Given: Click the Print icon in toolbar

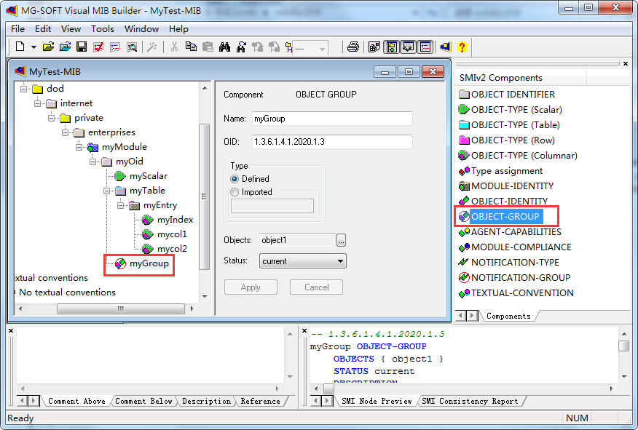Looking at the screenshot, I should [353, 47].
